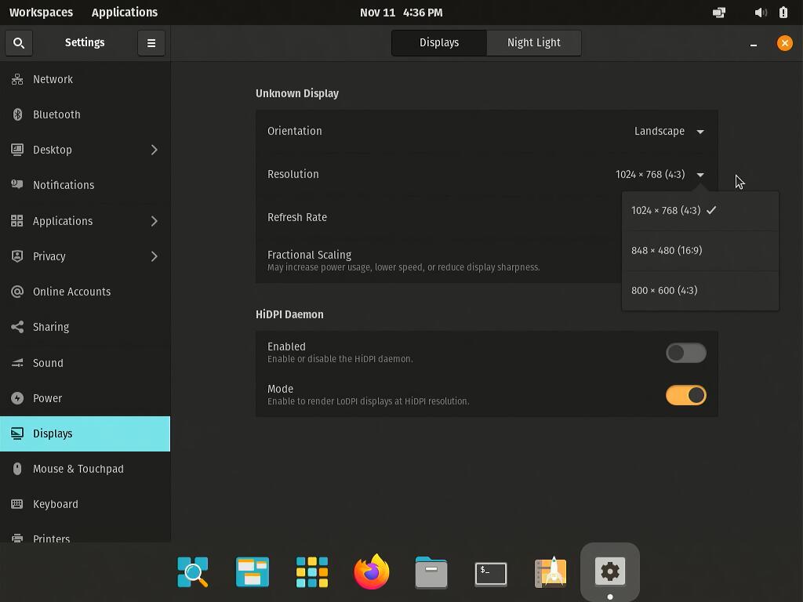Select 1024 × 768 (4:3) resolution option
This screenshot has width=803, height=602.
coord(700,210)
